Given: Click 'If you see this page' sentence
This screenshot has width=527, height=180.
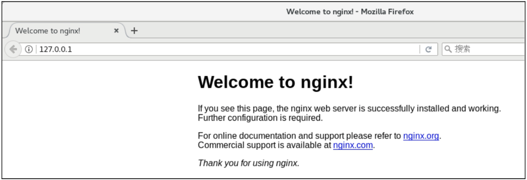Looking at the screenshot, I should [x=349, y=108].
